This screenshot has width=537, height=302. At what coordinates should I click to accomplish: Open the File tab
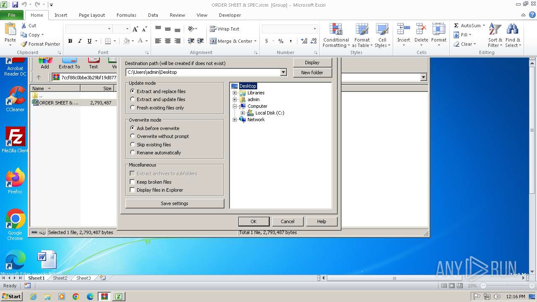[x=12, y=15]
